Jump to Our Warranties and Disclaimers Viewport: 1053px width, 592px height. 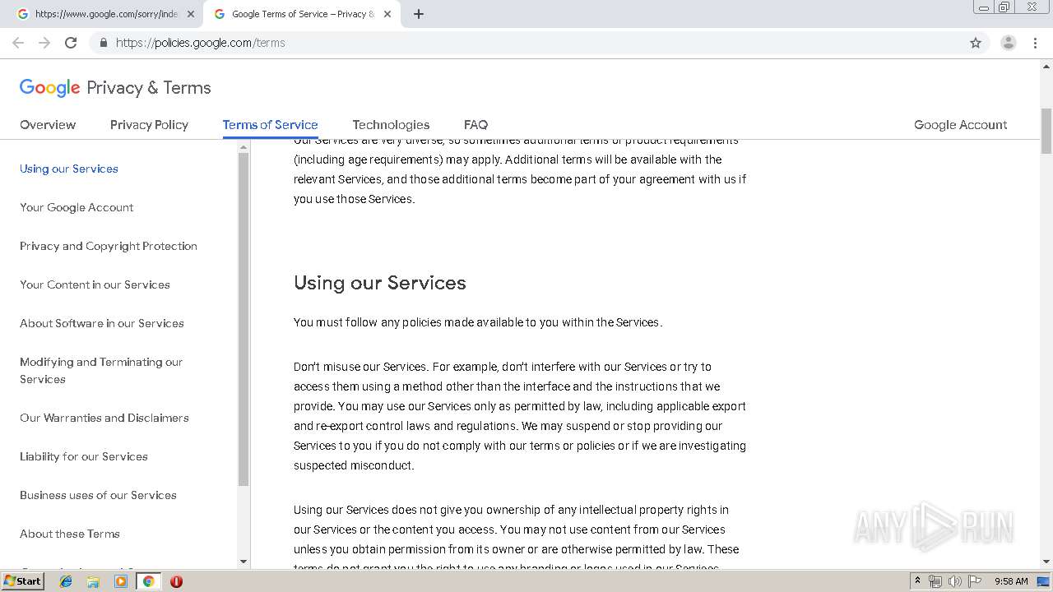(x=104, y=418)
